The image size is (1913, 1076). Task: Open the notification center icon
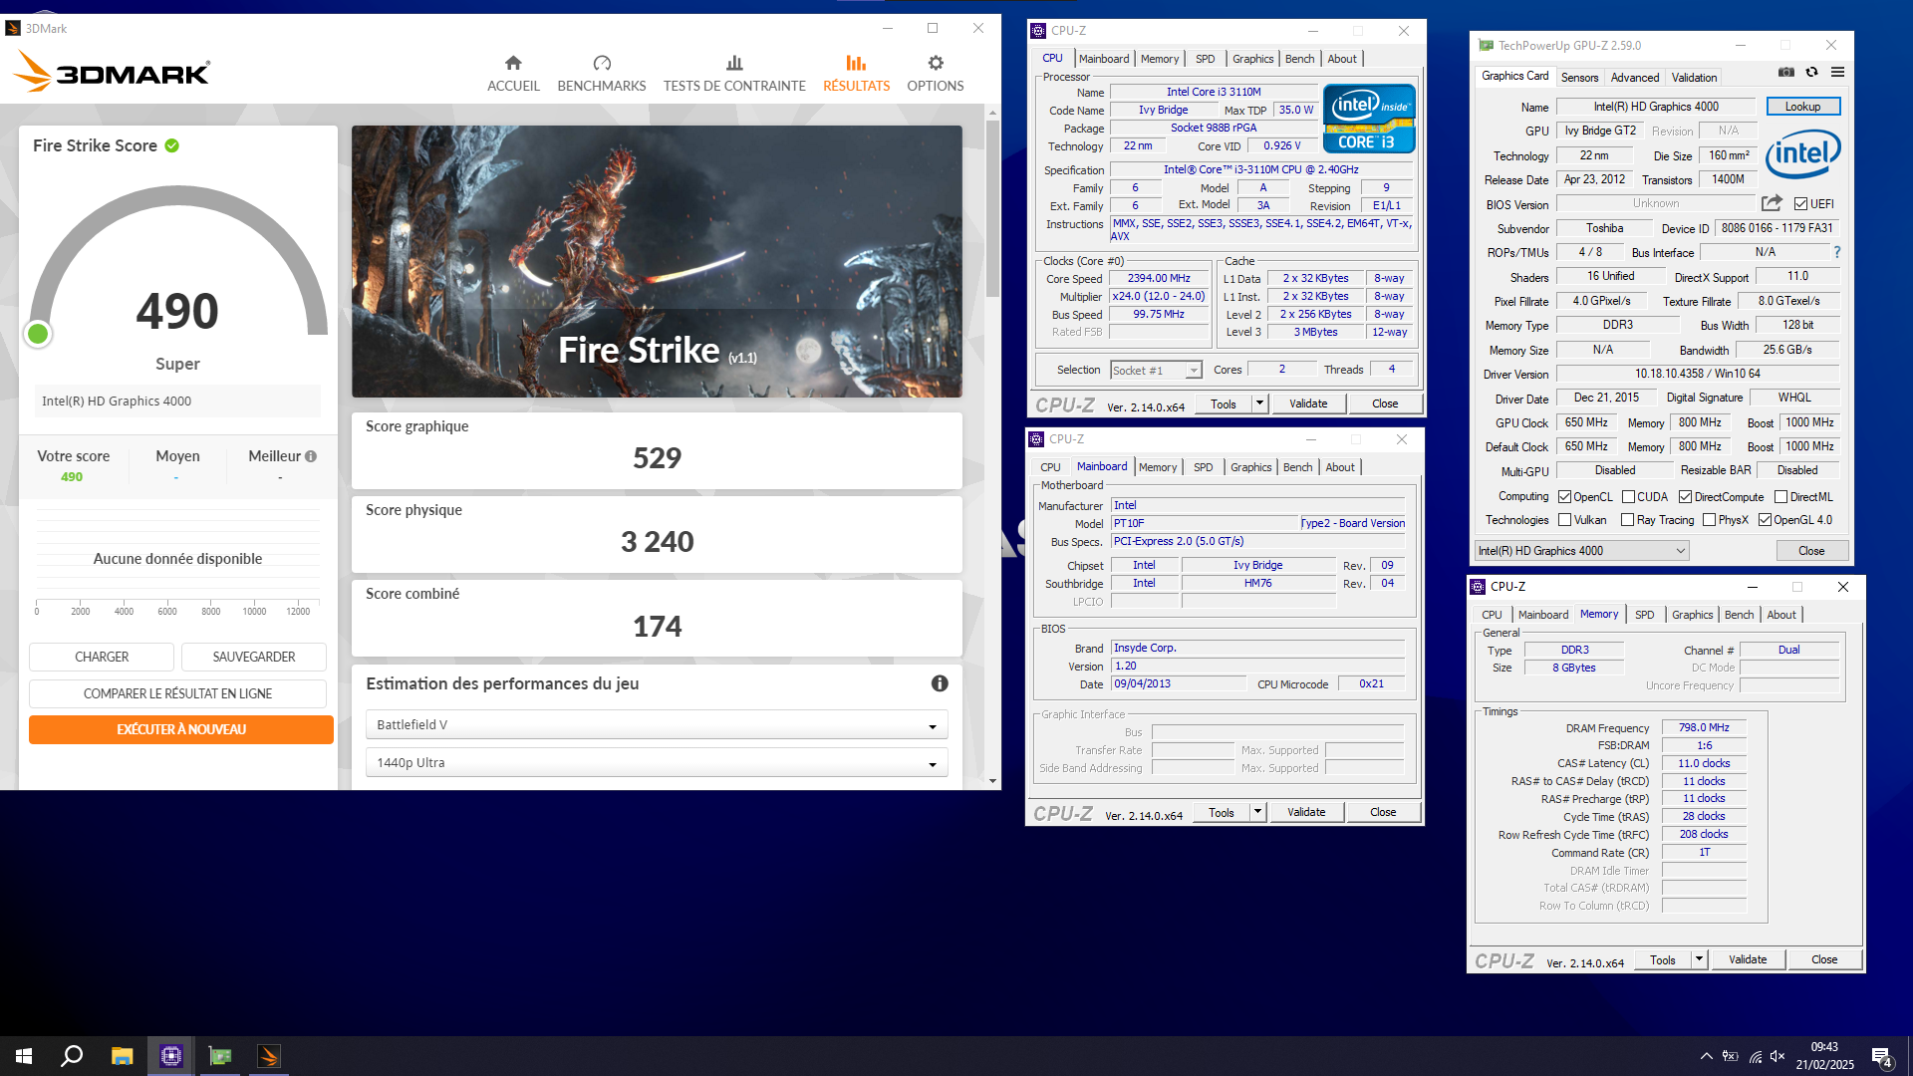[1882, 1056]
